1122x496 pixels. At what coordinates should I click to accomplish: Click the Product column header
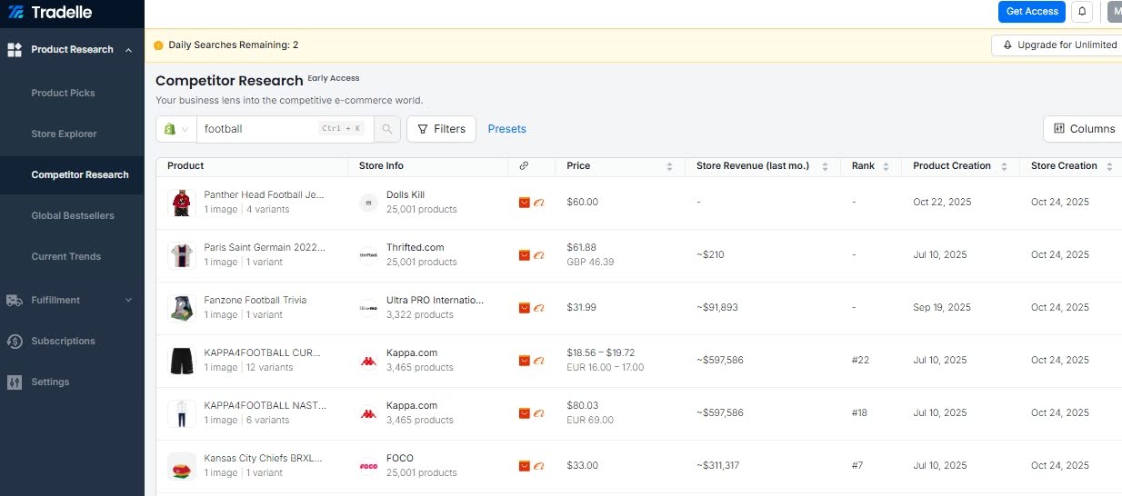(185, 165)
